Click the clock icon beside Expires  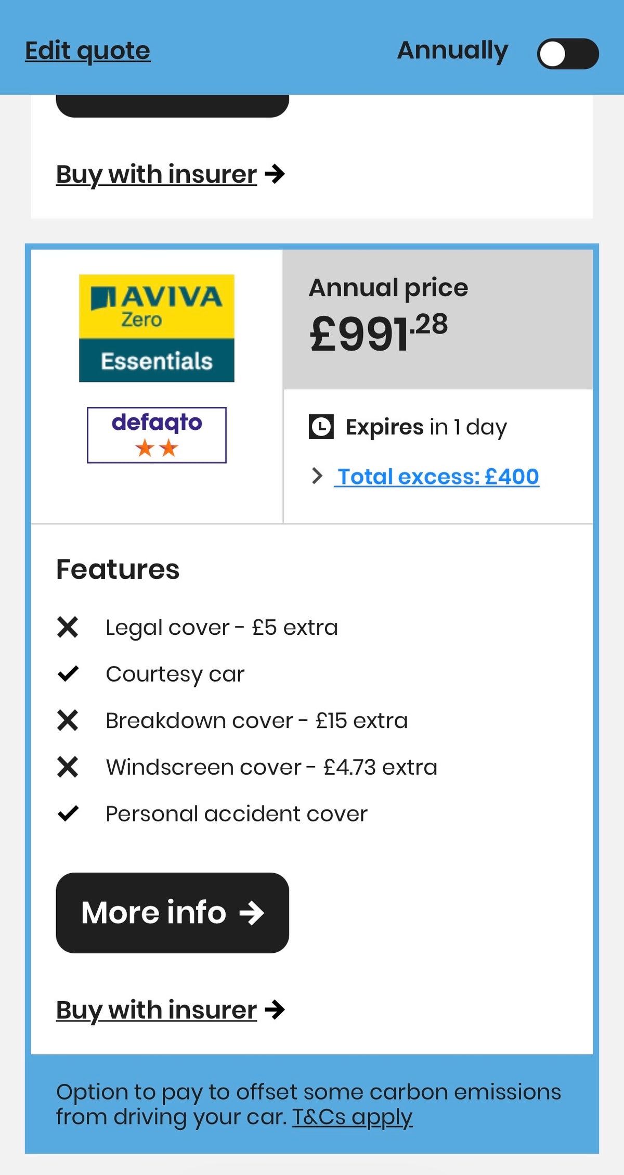(x=321, y=427)
